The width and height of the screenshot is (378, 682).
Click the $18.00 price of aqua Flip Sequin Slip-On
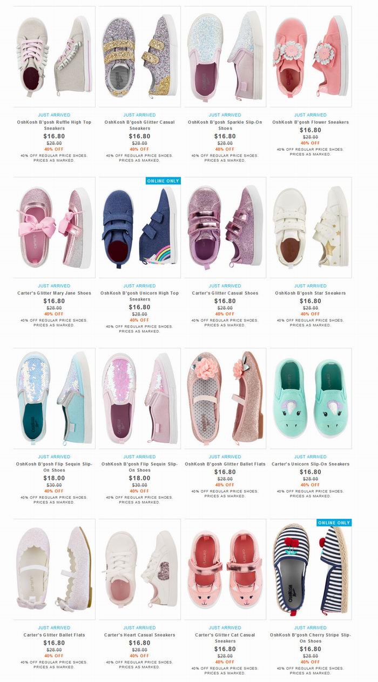point(54,478)
